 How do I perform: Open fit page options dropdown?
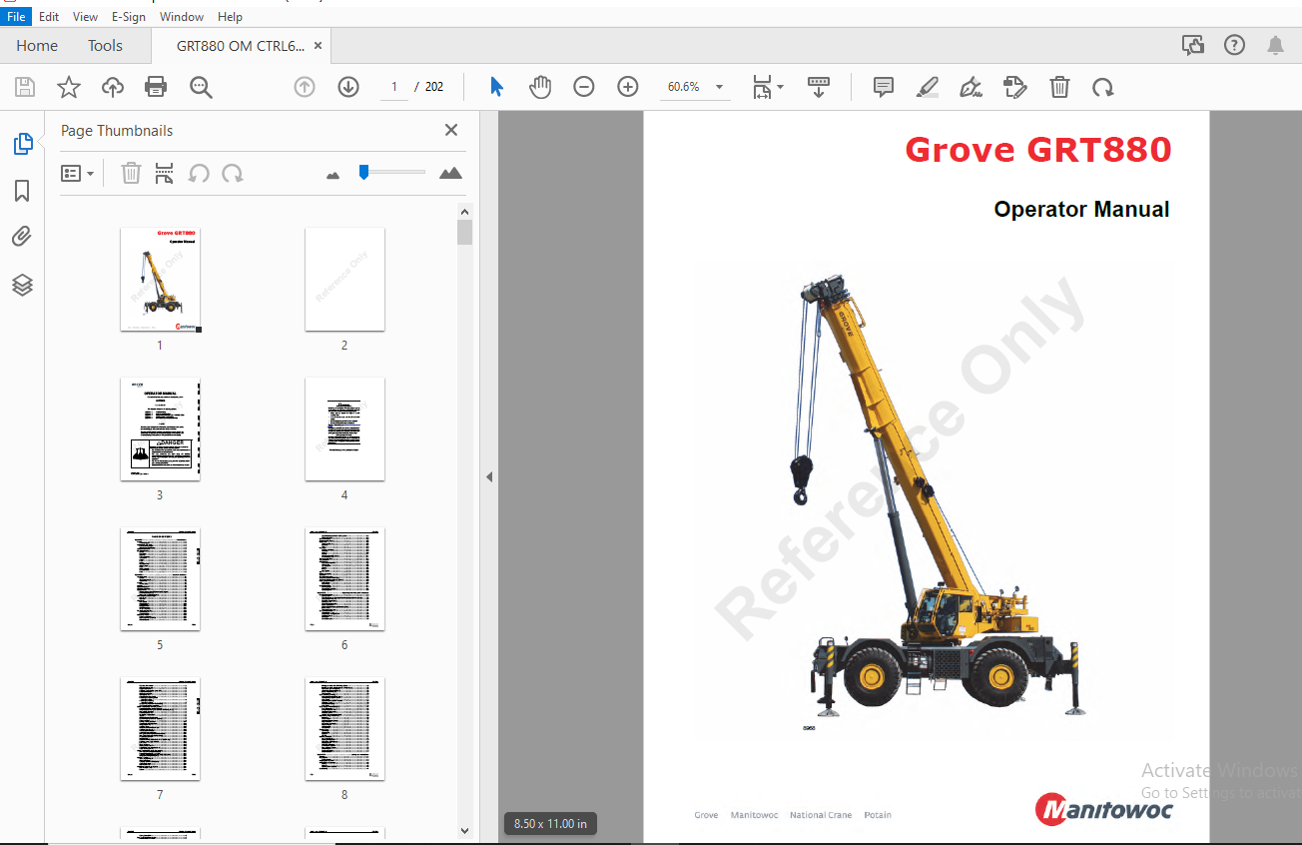coord(768,87)
